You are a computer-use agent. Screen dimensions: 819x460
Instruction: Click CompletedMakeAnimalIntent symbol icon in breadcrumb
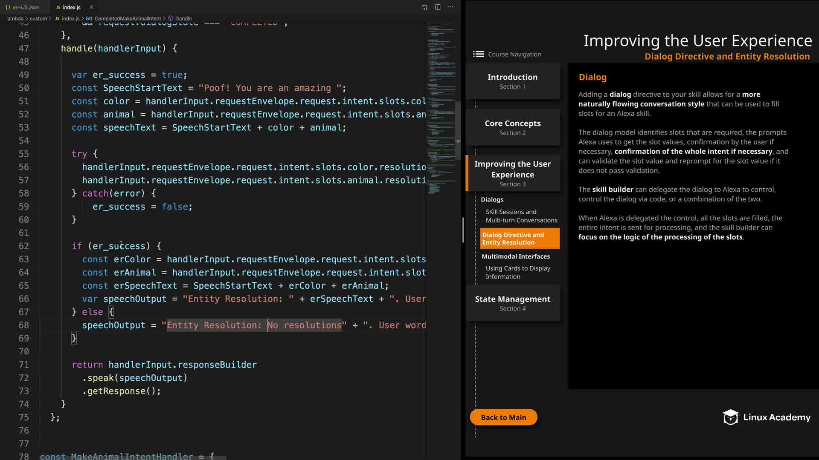point(89,19)
